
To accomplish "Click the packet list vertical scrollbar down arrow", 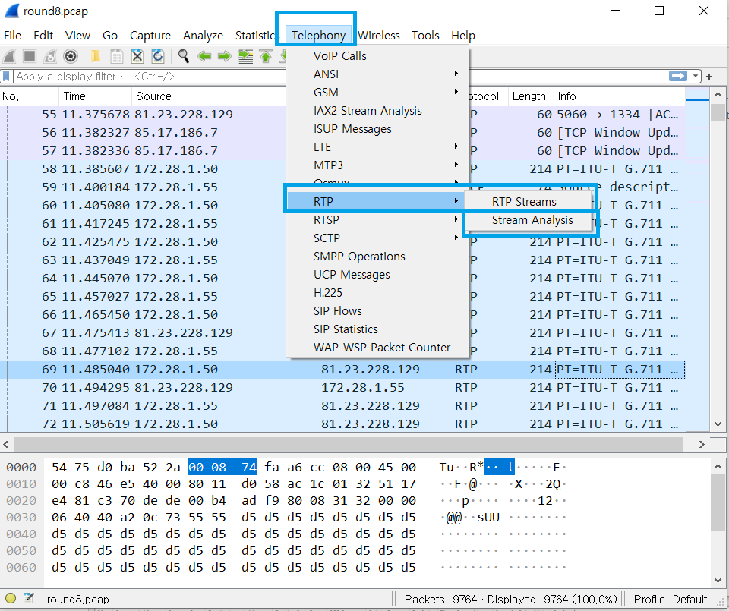I will (x=718, y=424).
